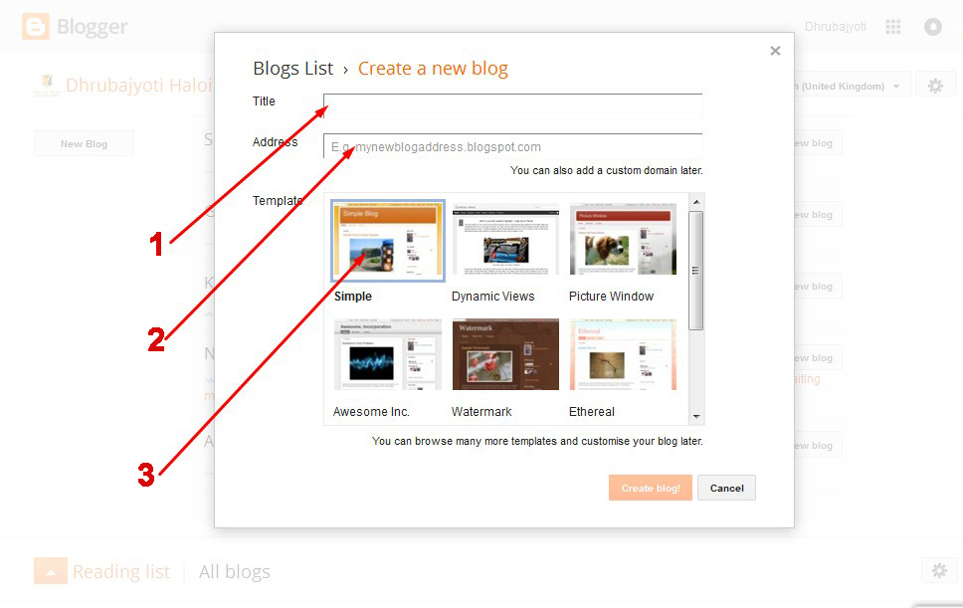963x608 pixels.
Task: Click the template list scroll up arrow
Action: coord(695,201)
